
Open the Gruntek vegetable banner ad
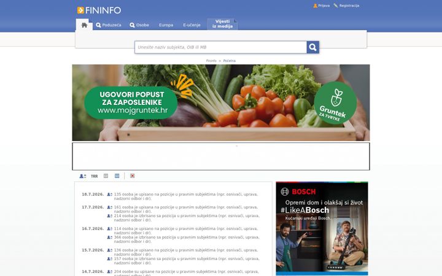point(221,103)
